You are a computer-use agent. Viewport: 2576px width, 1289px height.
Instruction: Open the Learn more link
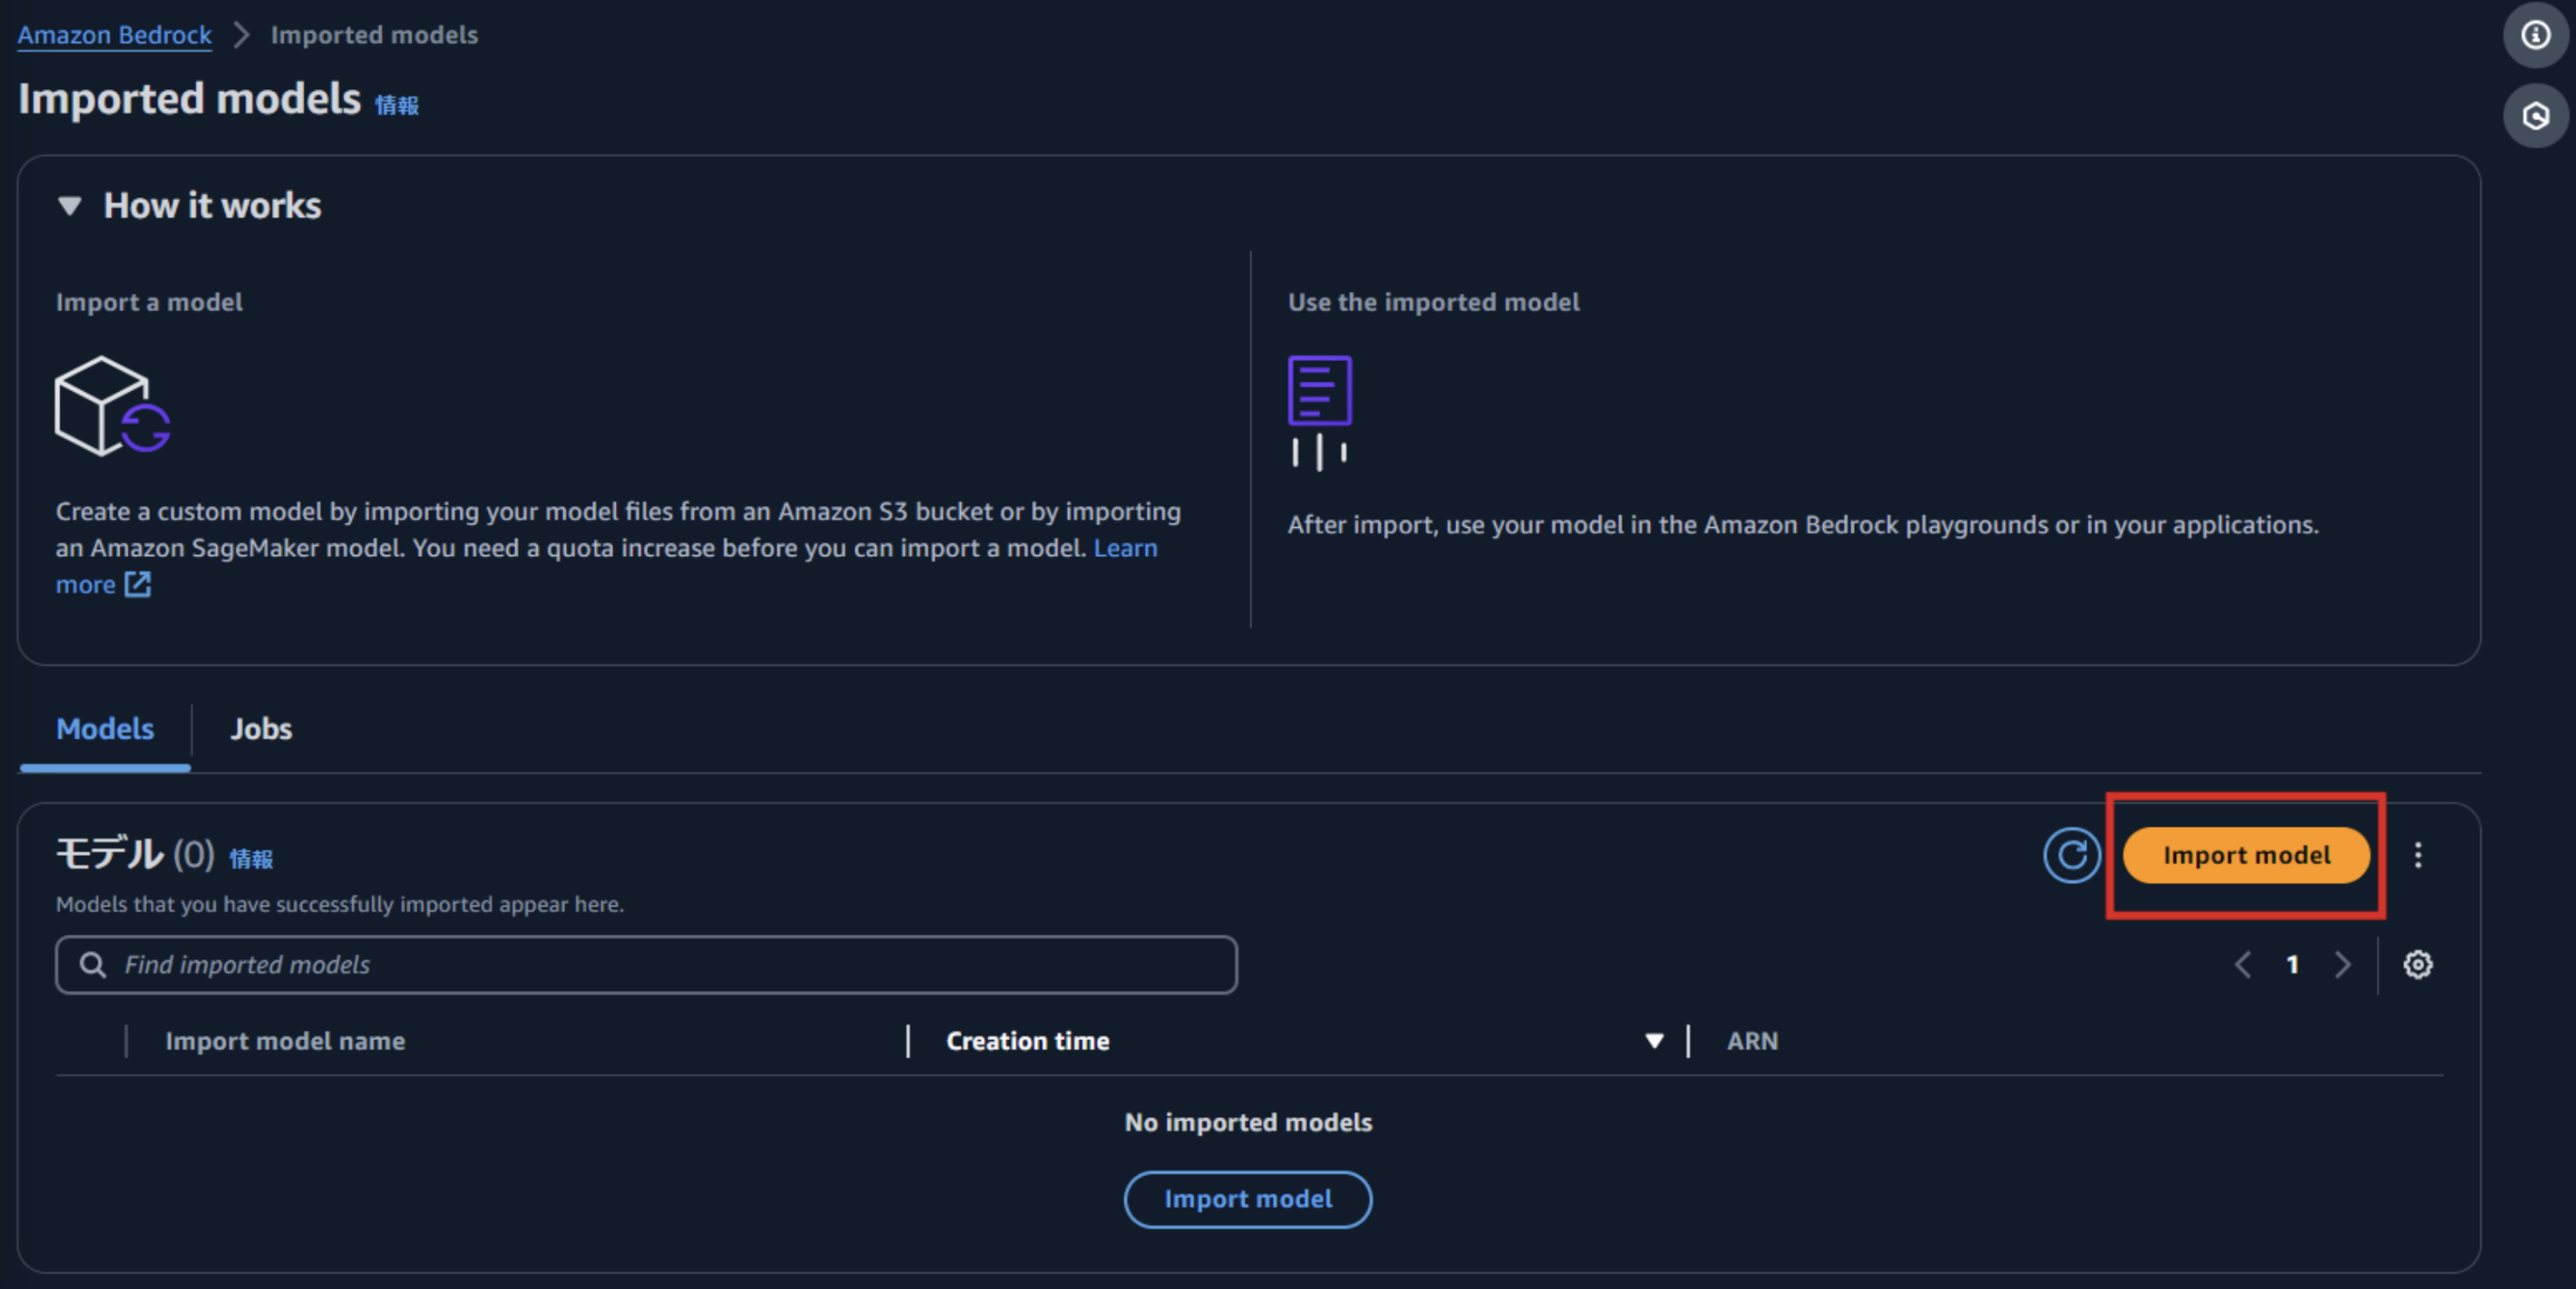pyautogui.click(x=1125, y=548)
